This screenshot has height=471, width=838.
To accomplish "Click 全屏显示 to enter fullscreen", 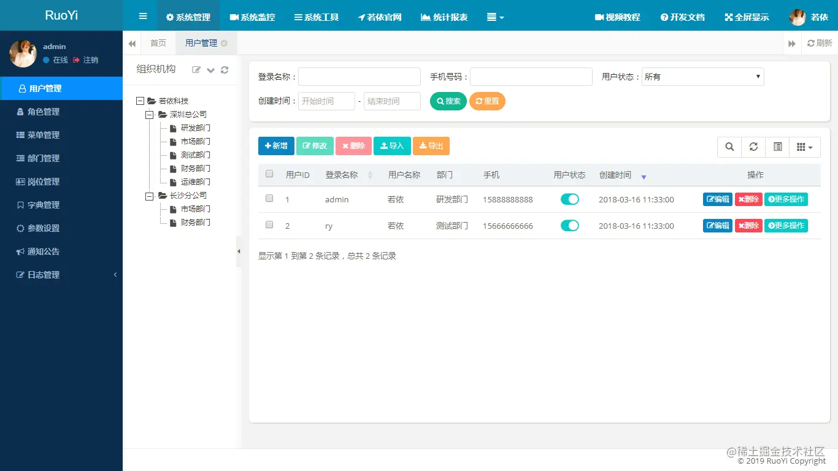I will [x=747, y=17].
